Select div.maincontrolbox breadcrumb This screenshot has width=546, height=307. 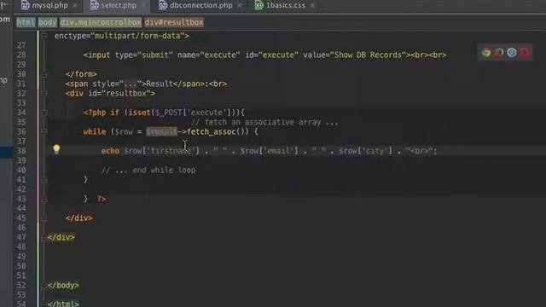(101, 22)
